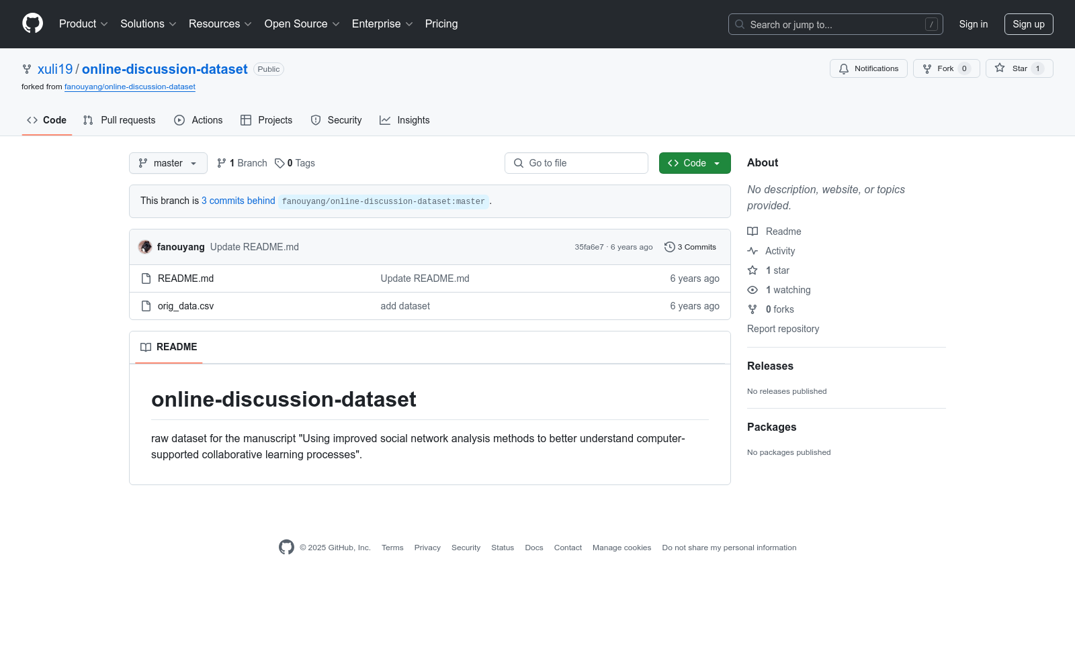Open the add dataset commit message
The height and width of the screenshot is (671, 1075).
(405, 306)
